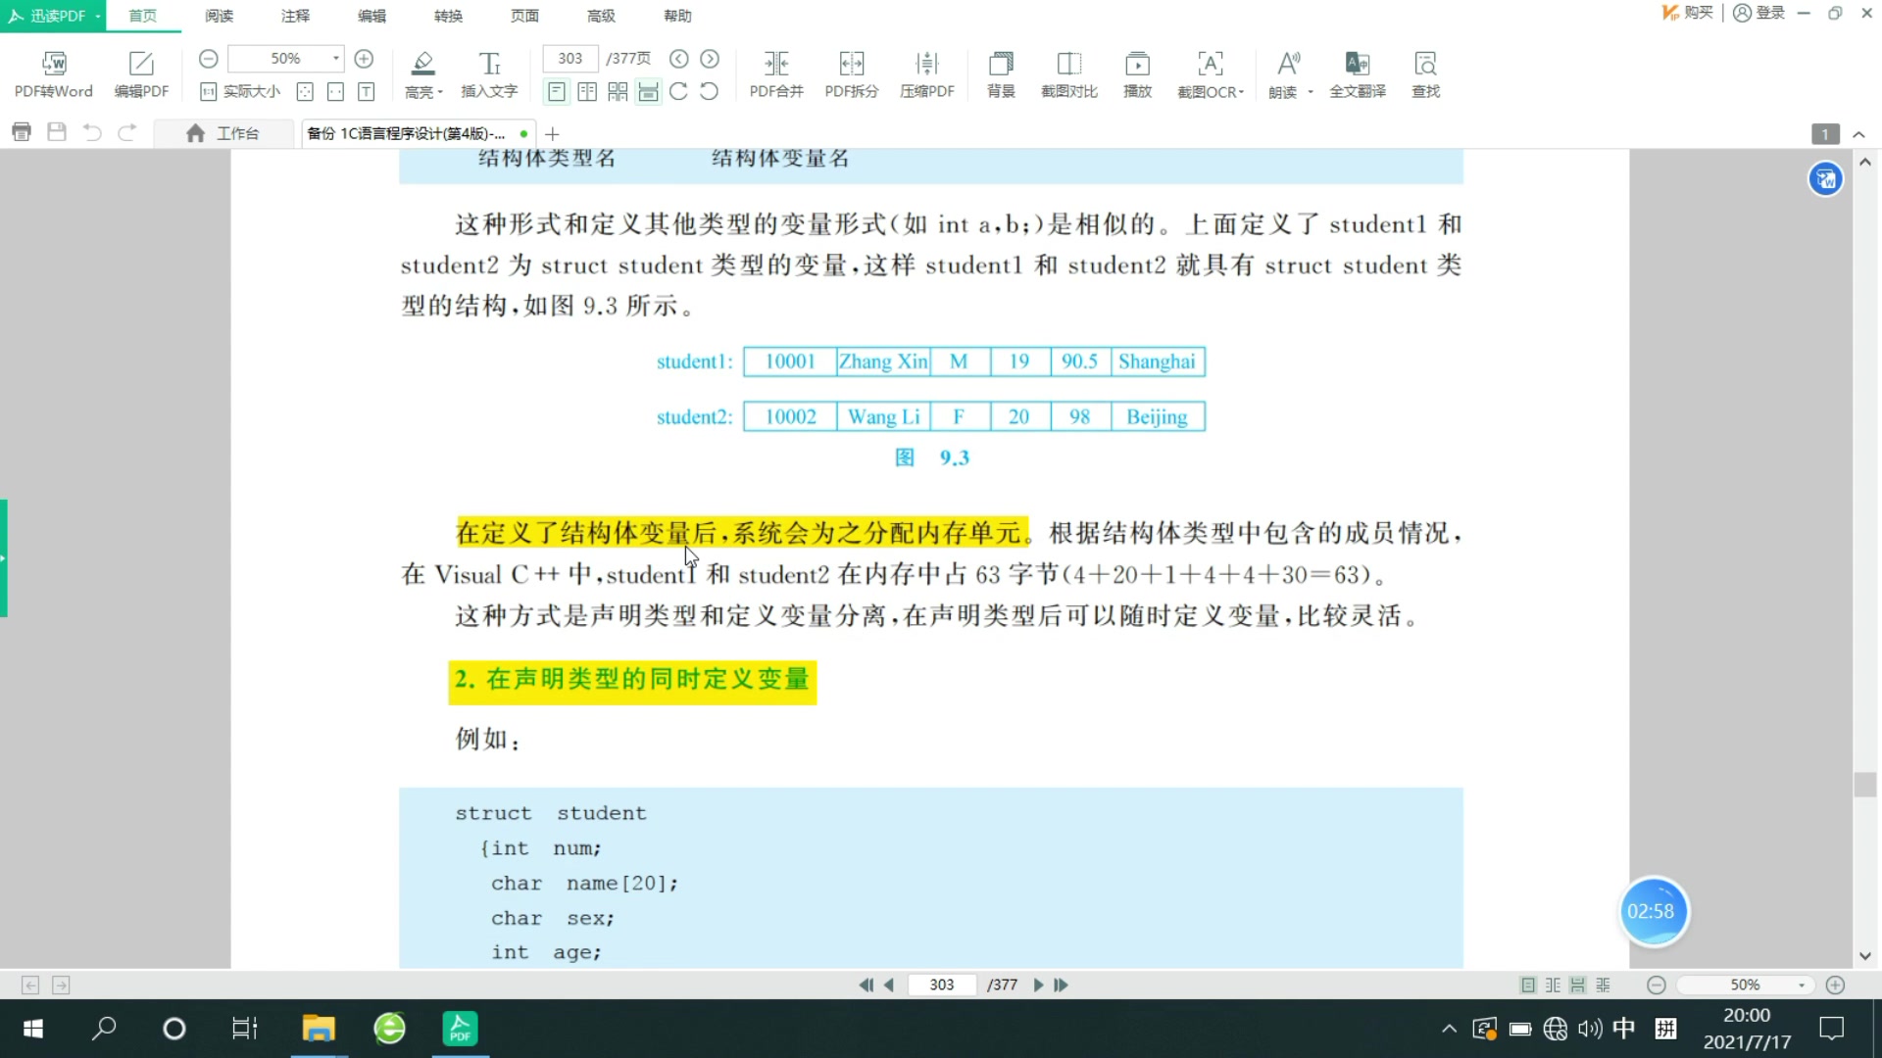Open the 编辑PDF edit tool
This screenshot has width=1882, height=1058.
coord(141,74)
